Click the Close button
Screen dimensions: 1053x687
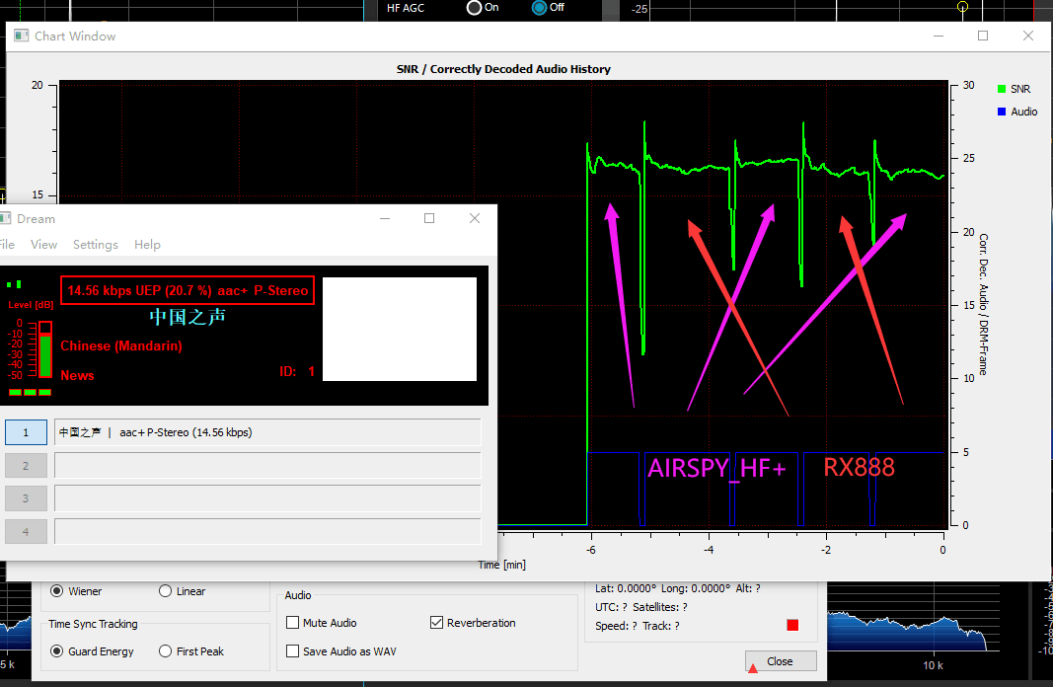pos(781,661)
